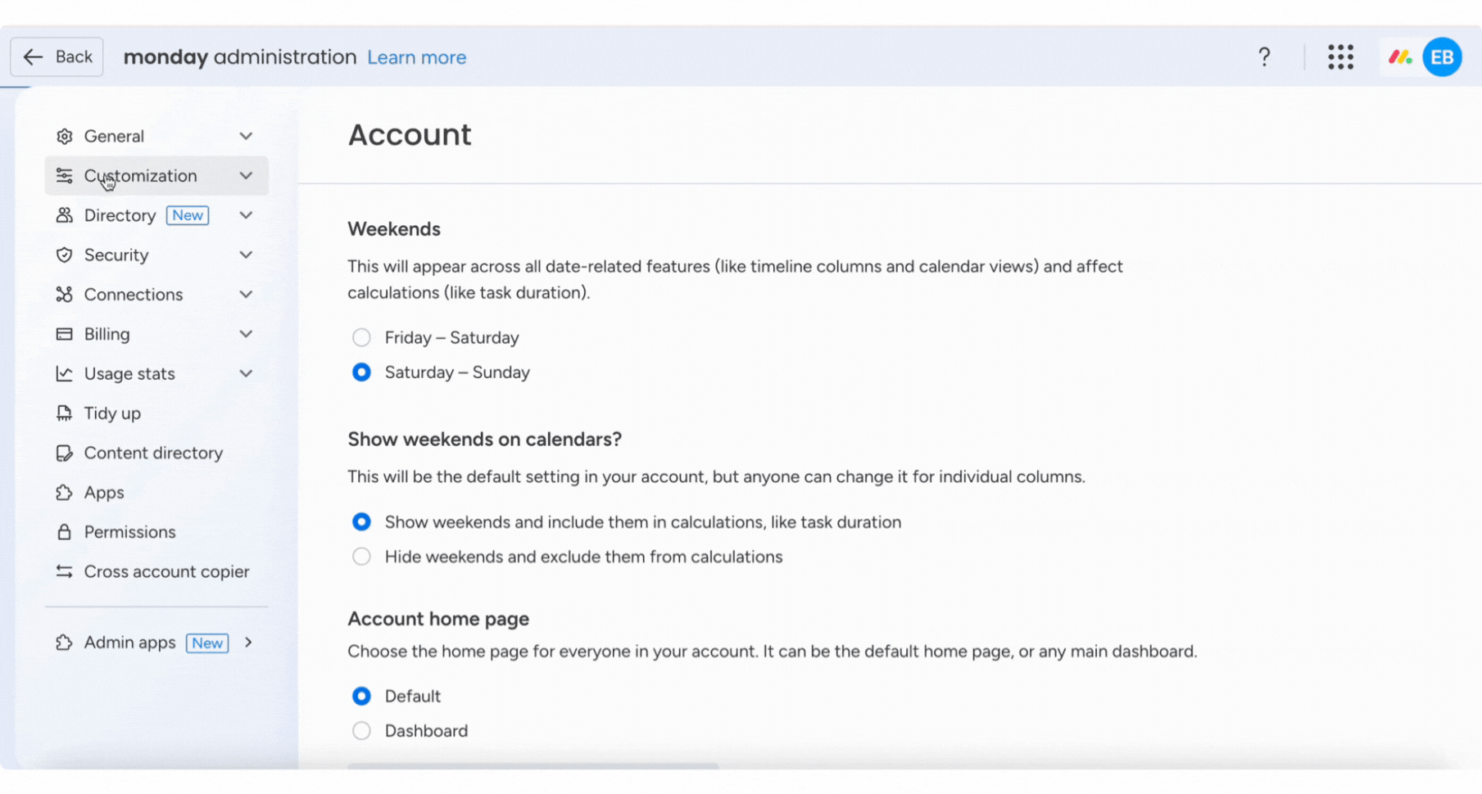Open the EB user profile avatar
The width and height of the screenshot is (1482, 794).
tap(1442, 57)
